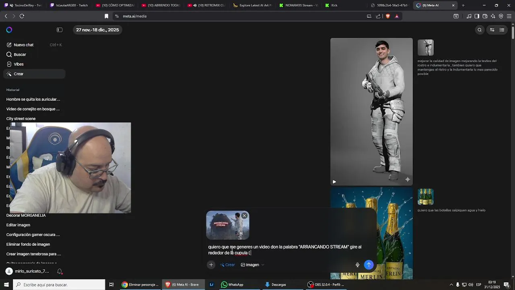Open history chat 'Hombre se quita los auricular...'

coord(33,99)
